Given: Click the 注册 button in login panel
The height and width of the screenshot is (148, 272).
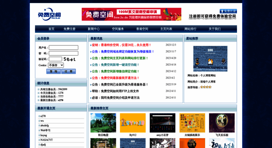Looking at the screenshot, I should (69, 71).
